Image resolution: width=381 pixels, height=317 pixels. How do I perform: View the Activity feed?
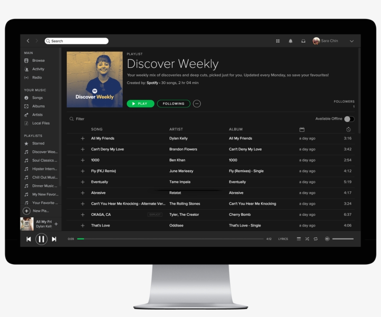pyautogui.click(x=37, y=69)
